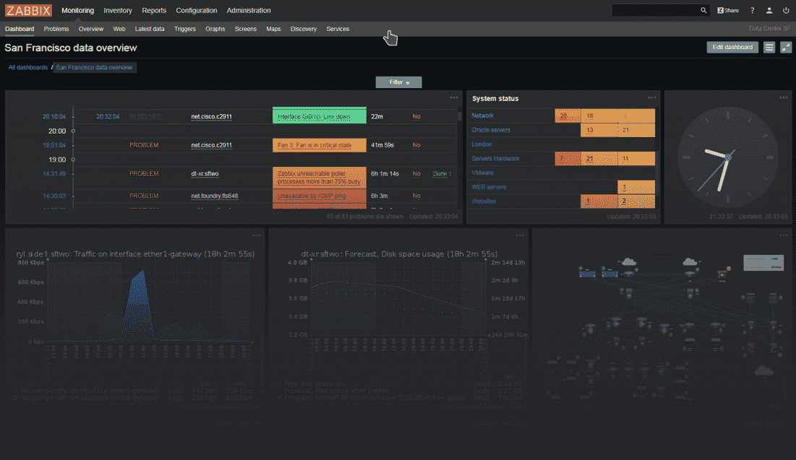796x460 pixels.
Task: Click the San Francisco data overview breadcrumb
Action: [x=94, y=67]
